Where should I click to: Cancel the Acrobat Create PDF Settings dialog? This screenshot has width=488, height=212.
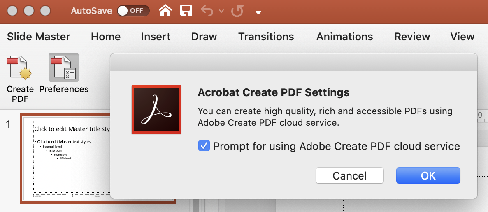[x=349, y=175]
